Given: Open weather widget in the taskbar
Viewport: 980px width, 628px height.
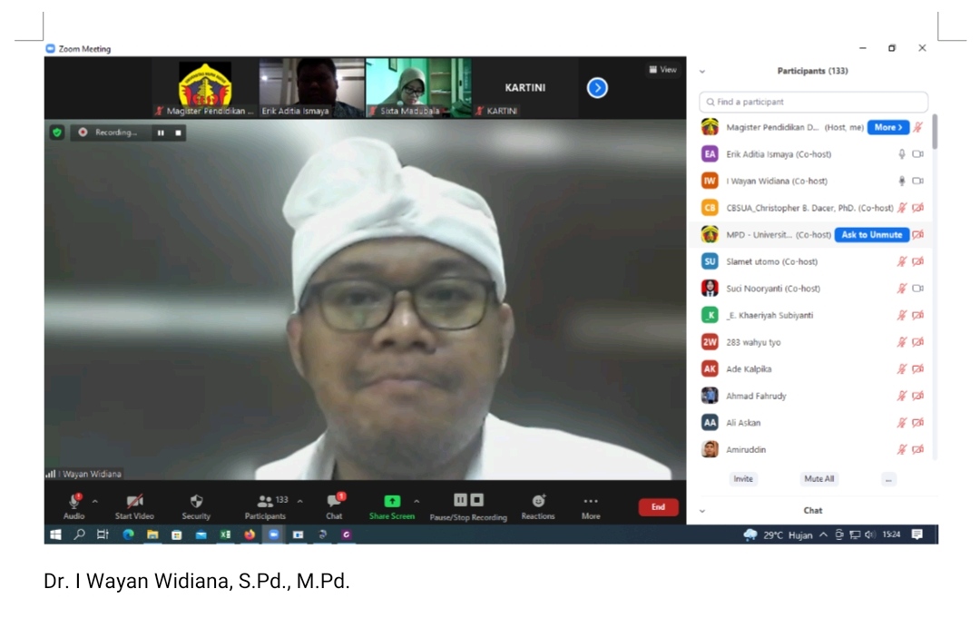Looking at the screenshot, I should point(778,535).
